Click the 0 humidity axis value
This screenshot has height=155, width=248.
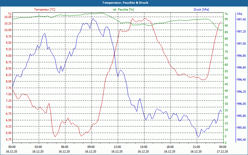pos(226,143)
